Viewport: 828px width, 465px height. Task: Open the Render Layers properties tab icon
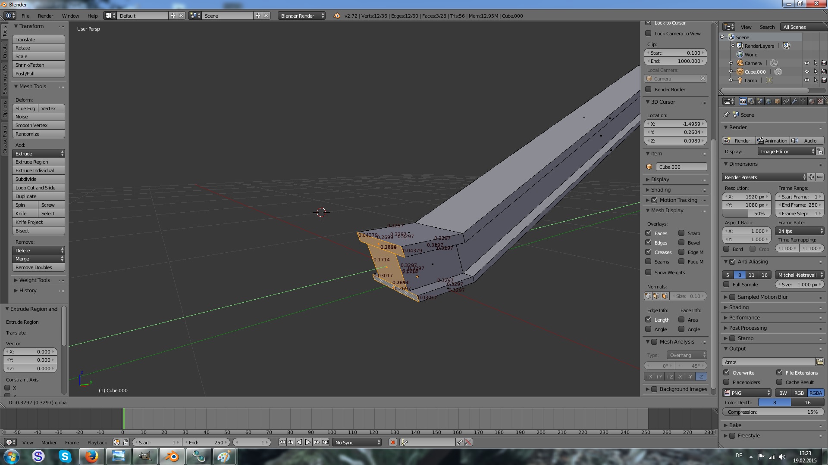751,101
